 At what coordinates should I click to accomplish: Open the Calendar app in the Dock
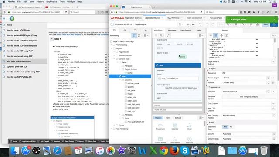pos(78,150)
